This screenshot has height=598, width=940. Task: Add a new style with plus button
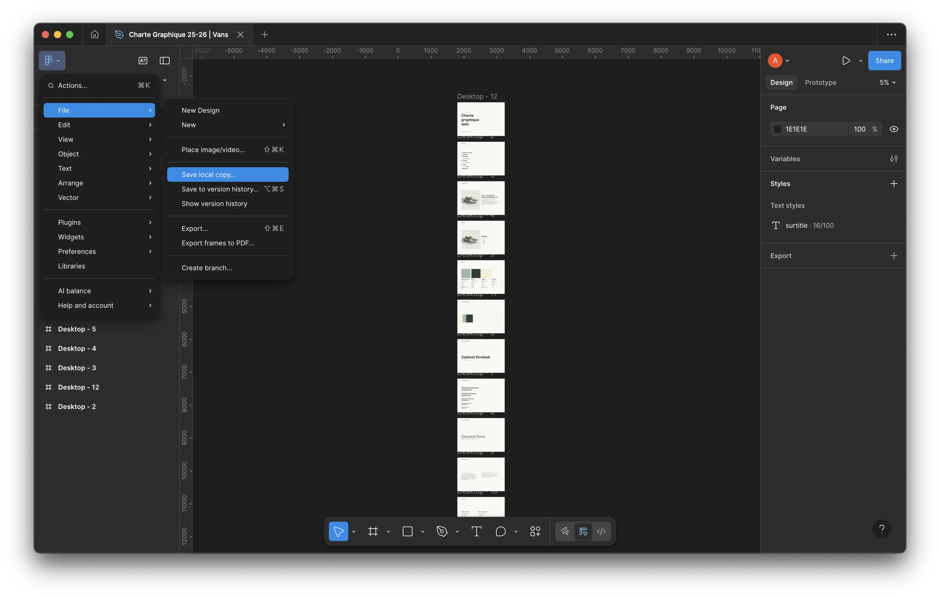click(894, 184)
